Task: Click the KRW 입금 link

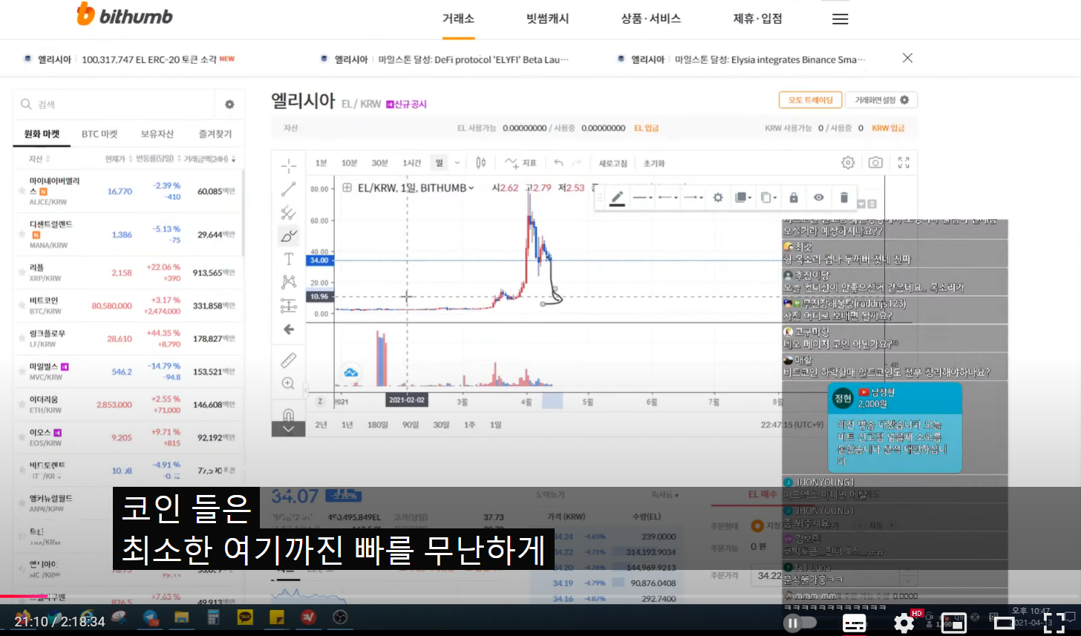Action: tap(889, 128)
